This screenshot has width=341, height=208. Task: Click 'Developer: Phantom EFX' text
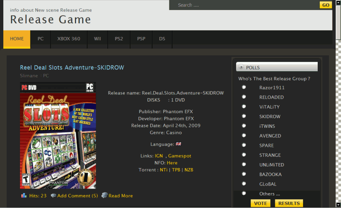pos(166,119)
